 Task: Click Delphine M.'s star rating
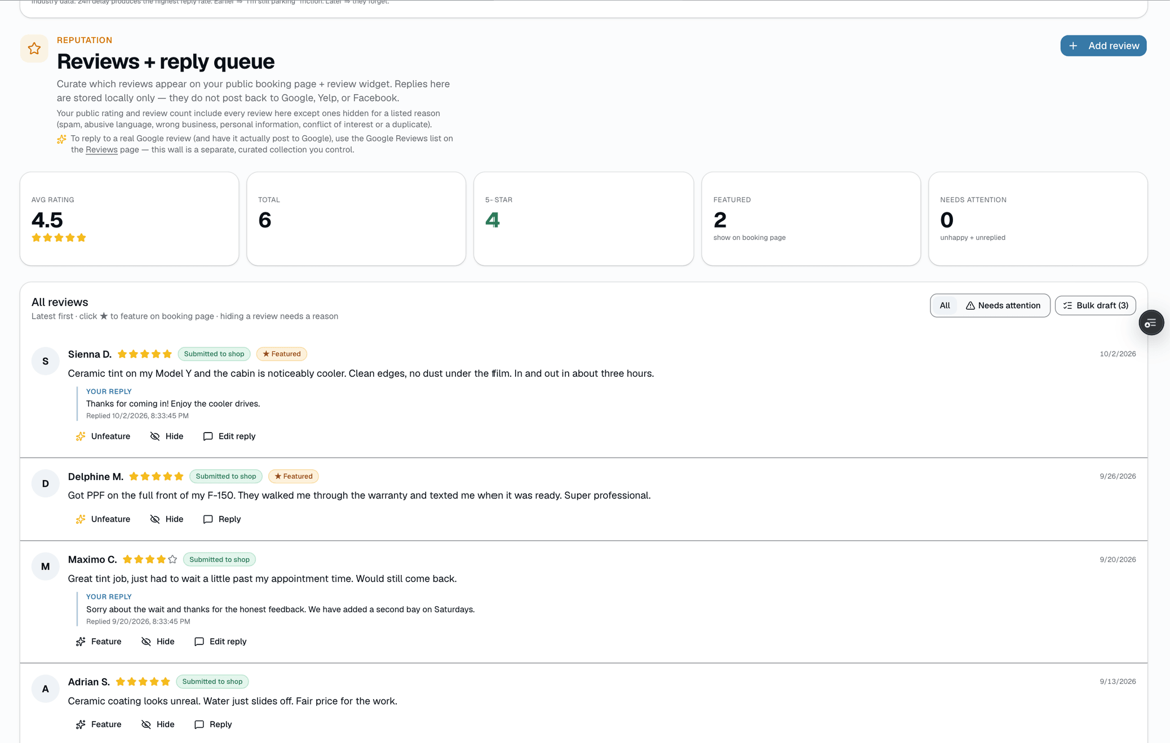click(x=156, y=476)
